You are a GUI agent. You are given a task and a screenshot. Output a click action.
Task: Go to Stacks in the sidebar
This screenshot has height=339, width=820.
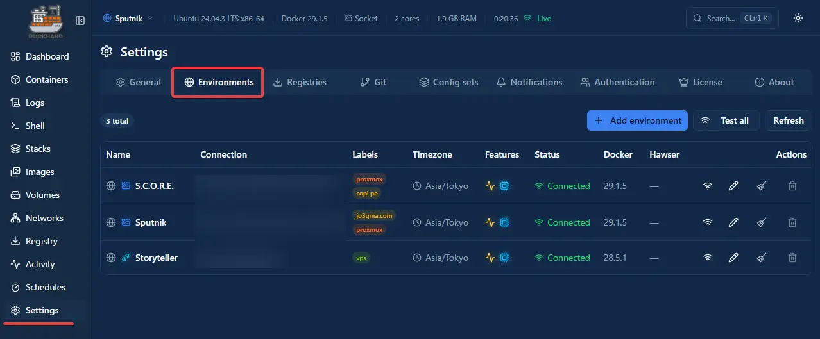[38, 149]
